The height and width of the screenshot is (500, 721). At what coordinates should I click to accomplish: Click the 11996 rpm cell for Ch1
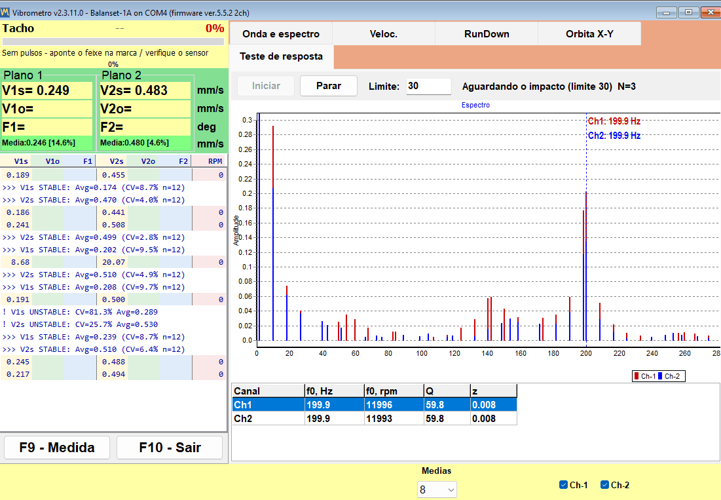click(x=394, y=405)
